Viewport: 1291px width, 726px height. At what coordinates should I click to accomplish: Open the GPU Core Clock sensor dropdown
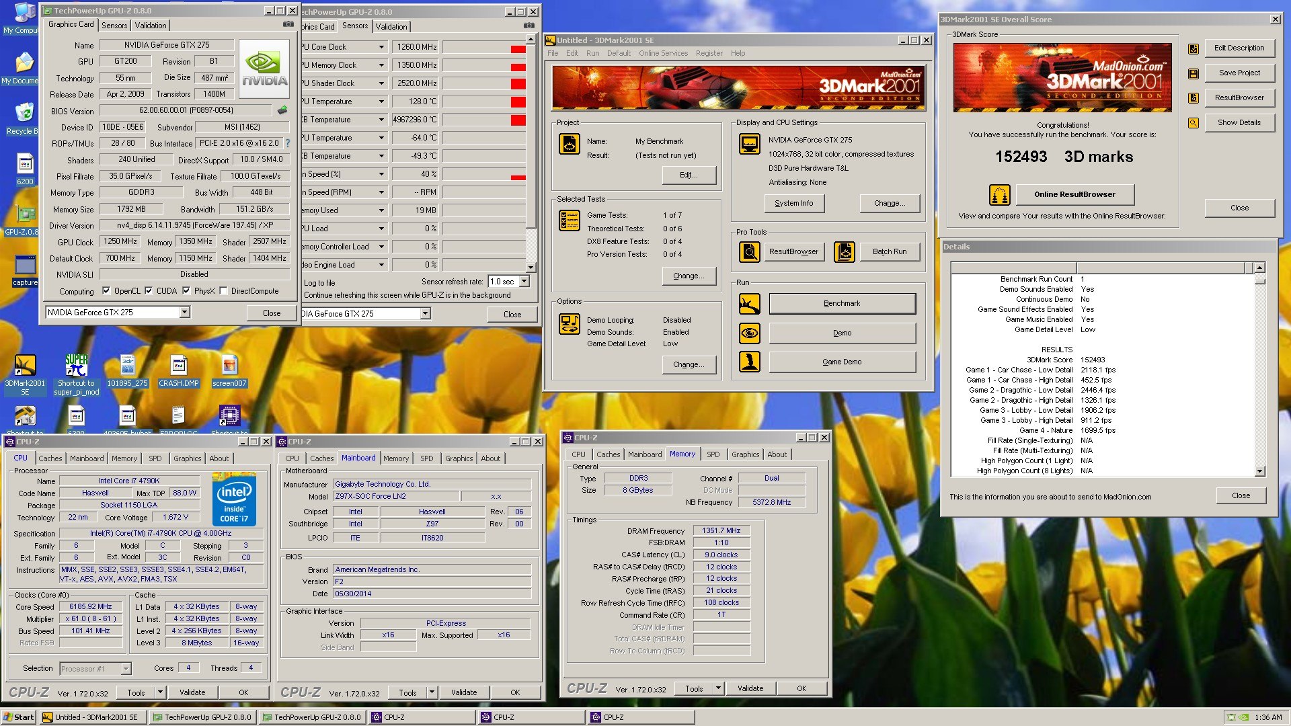[x=381, y=47]
